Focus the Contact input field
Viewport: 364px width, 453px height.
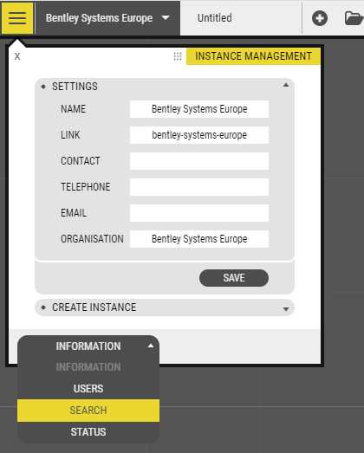(199, 161)
